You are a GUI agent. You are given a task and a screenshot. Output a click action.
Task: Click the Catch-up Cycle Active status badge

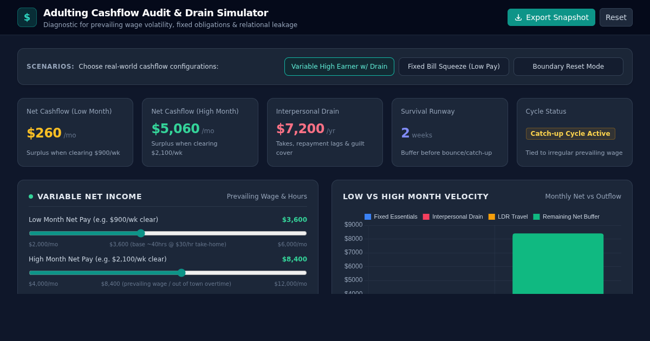[570, 134]
